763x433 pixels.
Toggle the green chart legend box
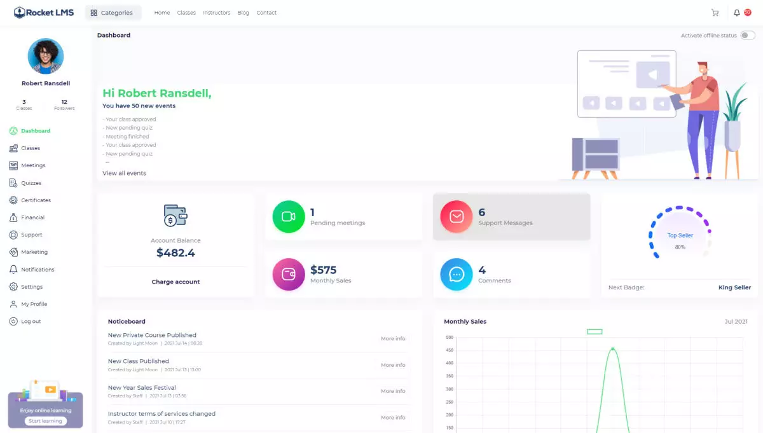point(595,331)
